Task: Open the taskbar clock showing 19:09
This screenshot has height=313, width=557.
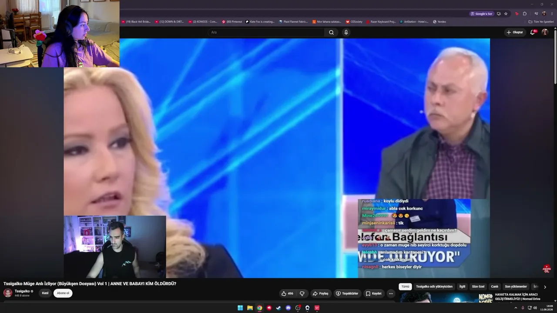Action: pyautogui.click(x=547, y=308)
